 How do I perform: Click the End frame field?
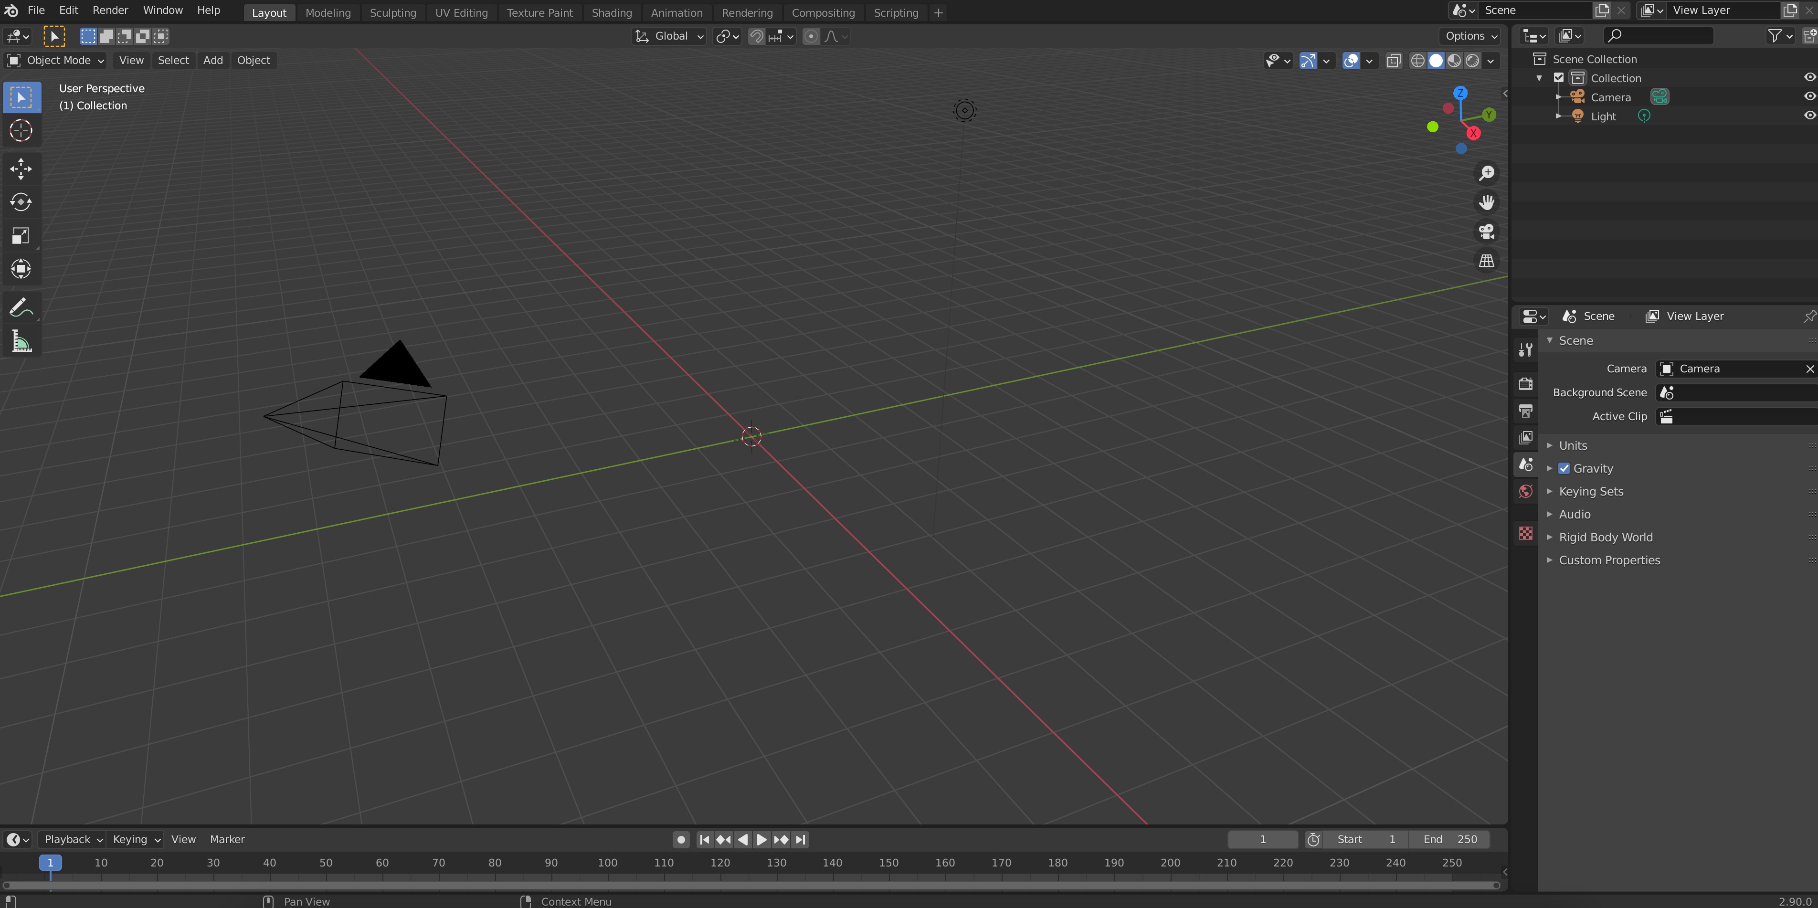(x=1449, y=840)
